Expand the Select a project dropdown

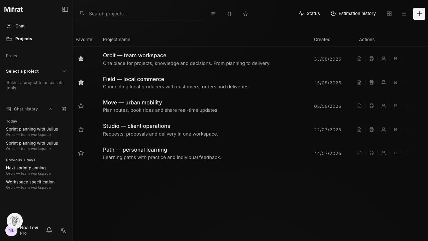click(x=36, y=71)
